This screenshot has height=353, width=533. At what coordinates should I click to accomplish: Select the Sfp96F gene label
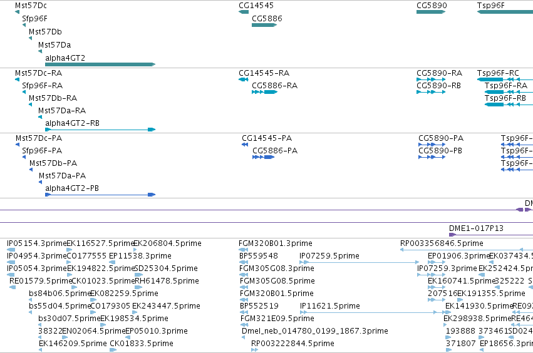click(x=34, y=19)
